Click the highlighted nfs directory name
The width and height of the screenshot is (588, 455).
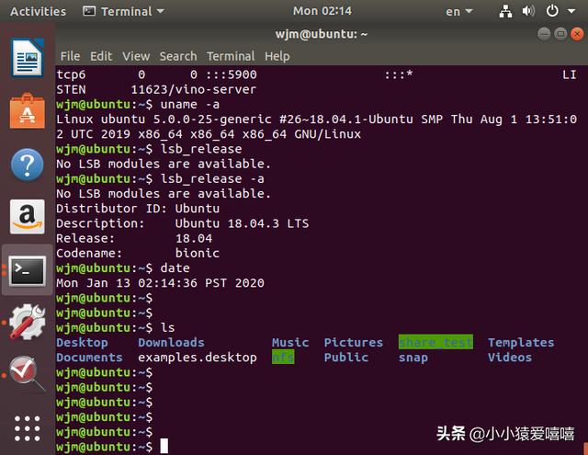(x=283, y=357)
